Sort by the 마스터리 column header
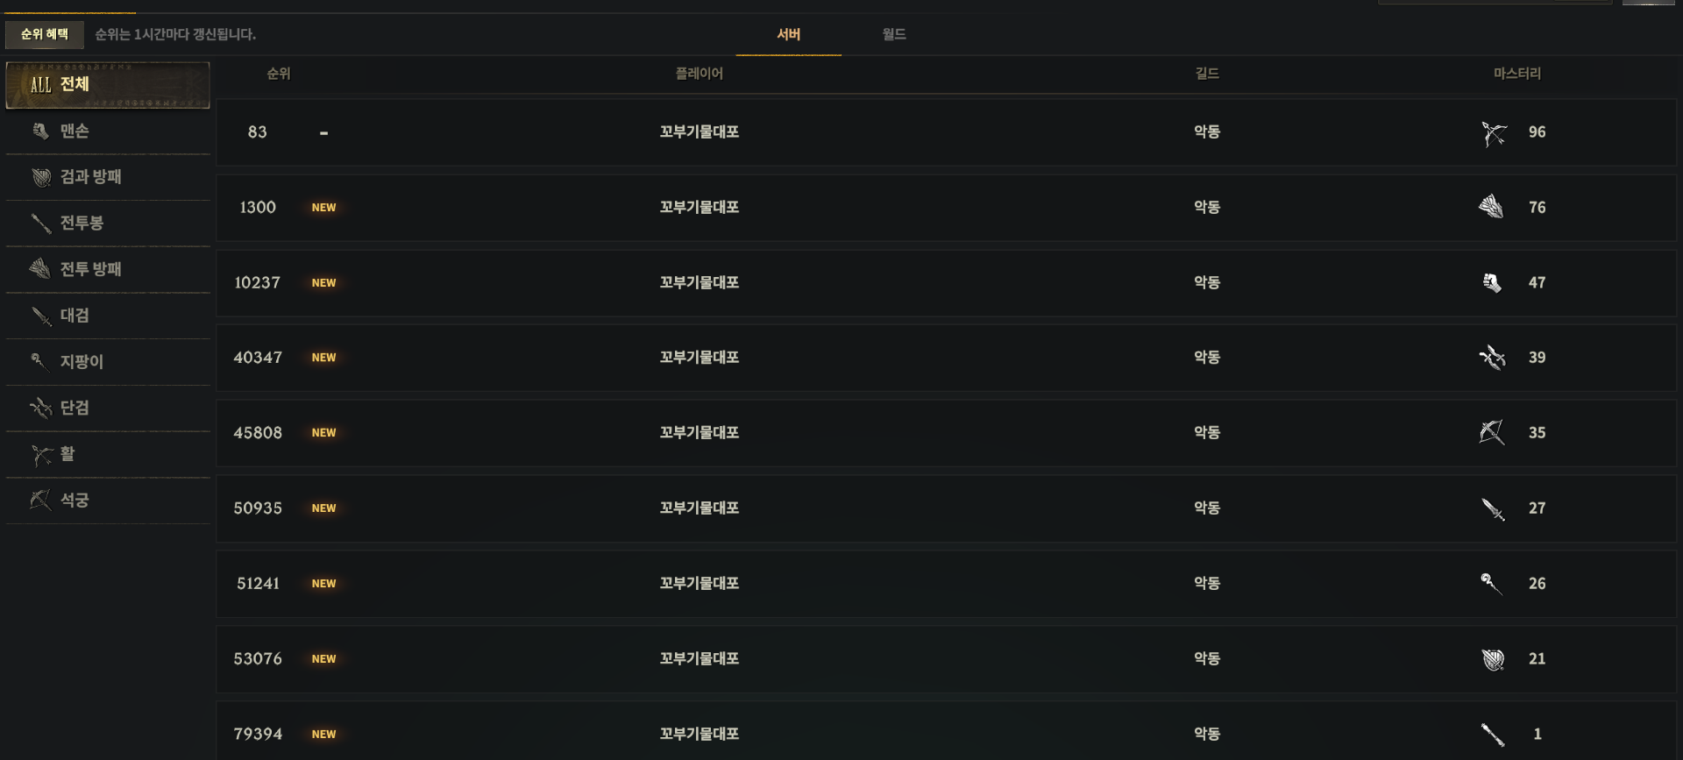Screen dimensions: 1683x760 tap(1516, 74)
